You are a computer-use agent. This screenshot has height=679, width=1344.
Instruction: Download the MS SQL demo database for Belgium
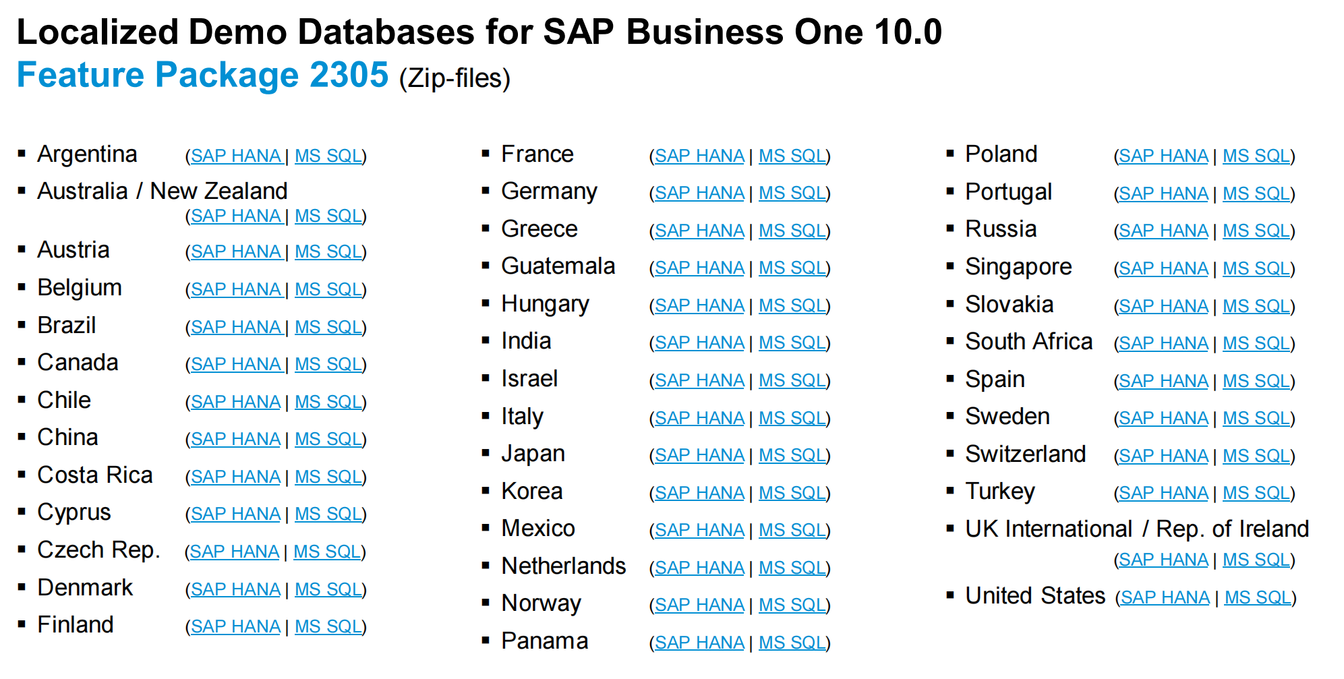tap(328, 289)
